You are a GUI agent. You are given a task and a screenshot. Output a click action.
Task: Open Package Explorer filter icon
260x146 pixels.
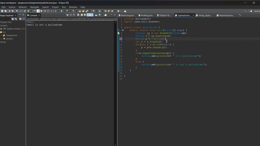[x=20, y=19]
